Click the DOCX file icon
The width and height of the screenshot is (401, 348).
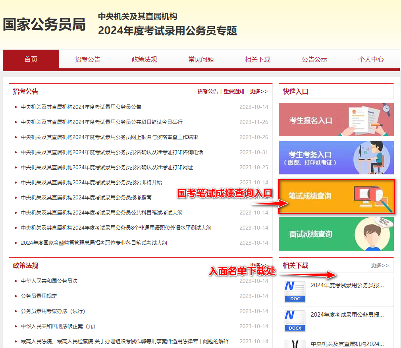click(295, 321)
